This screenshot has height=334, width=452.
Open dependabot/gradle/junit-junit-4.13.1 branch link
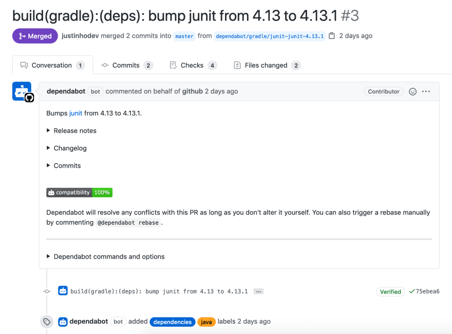coord(270,36)
